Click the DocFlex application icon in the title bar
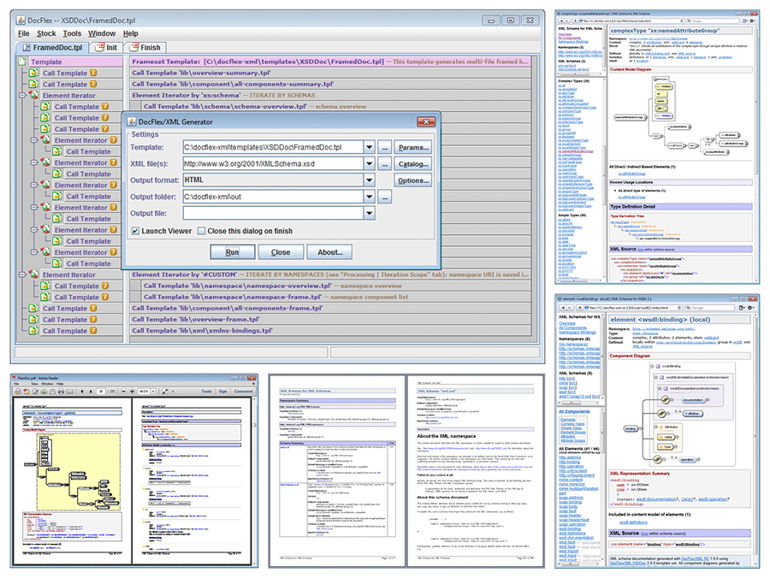 (x=19, y=20)
